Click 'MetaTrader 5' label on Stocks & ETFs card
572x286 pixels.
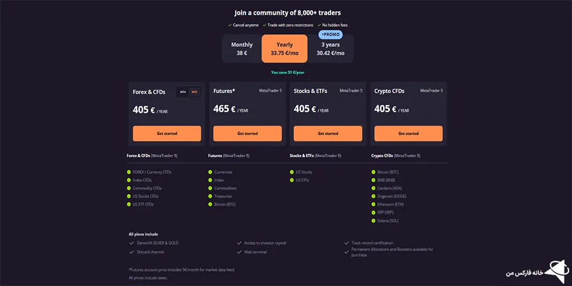pos(351,90)
